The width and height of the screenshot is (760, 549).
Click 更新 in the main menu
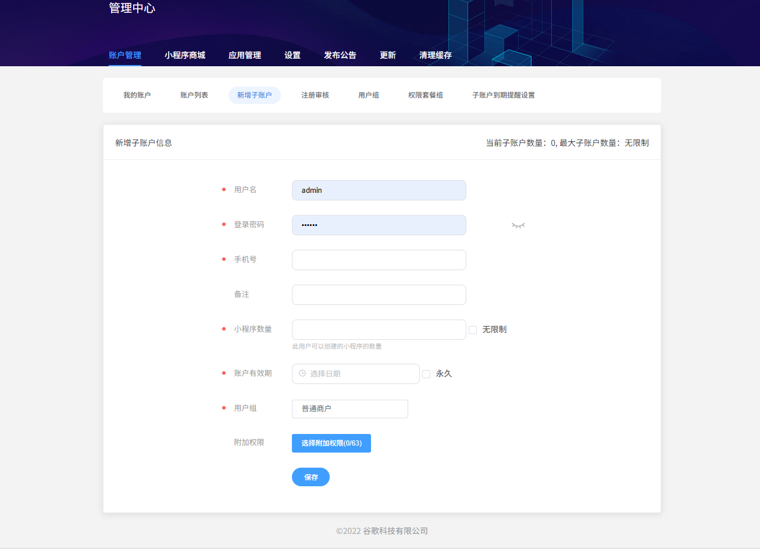click(387, 55)
